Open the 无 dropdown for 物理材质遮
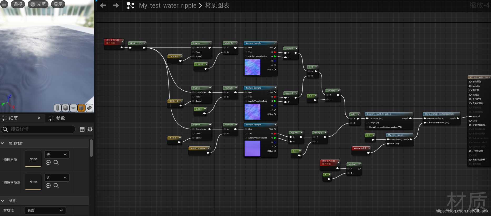491x216 pixels. 57,178
